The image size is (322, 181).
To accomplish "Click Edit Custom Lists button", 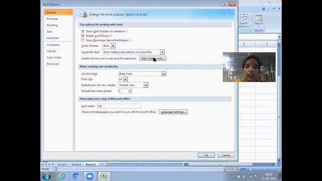I will (153, 58).
